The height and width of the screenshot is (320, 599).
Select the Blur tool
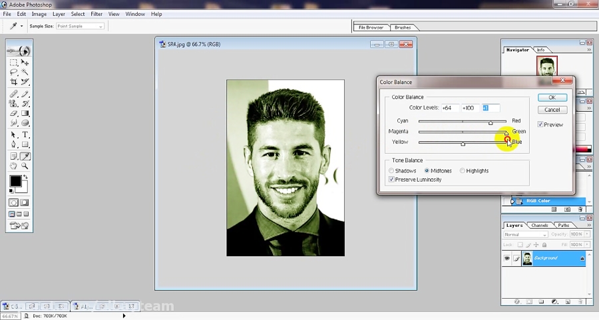[14, 123]
